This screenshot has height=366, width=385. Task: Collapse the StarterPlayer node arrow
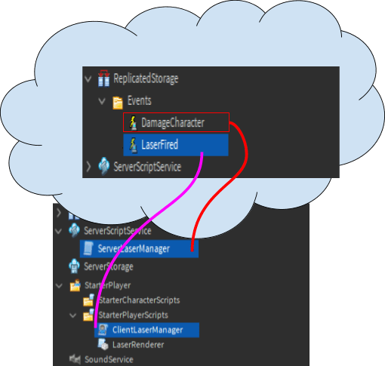[x=59, y=286]
